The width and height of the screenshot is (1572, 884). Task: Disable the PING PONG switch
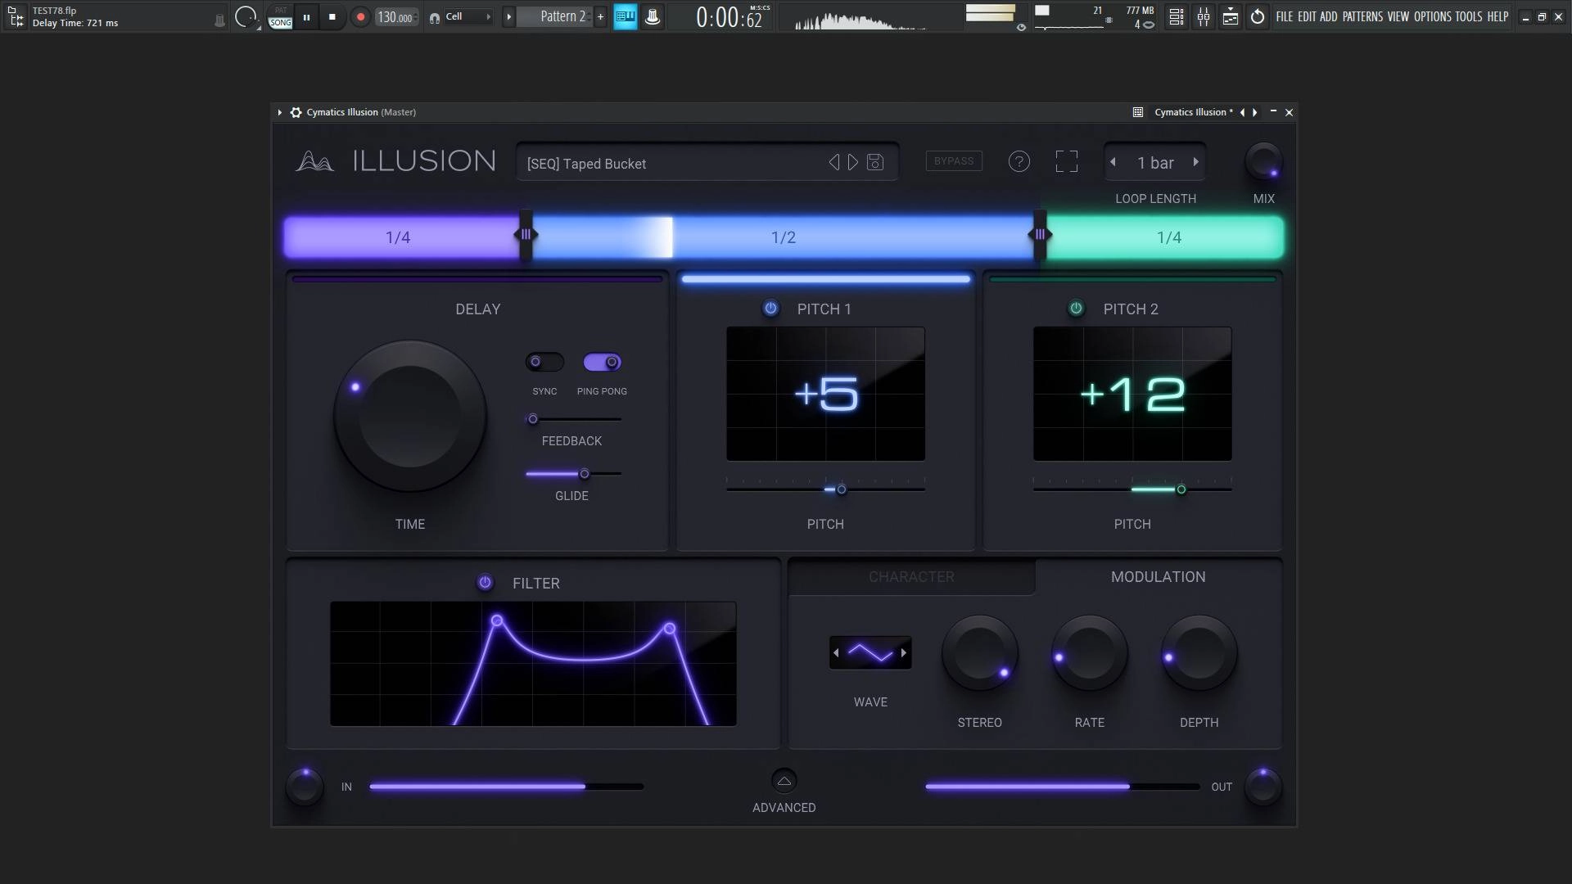pyautogui.click(x=602, y=362)
